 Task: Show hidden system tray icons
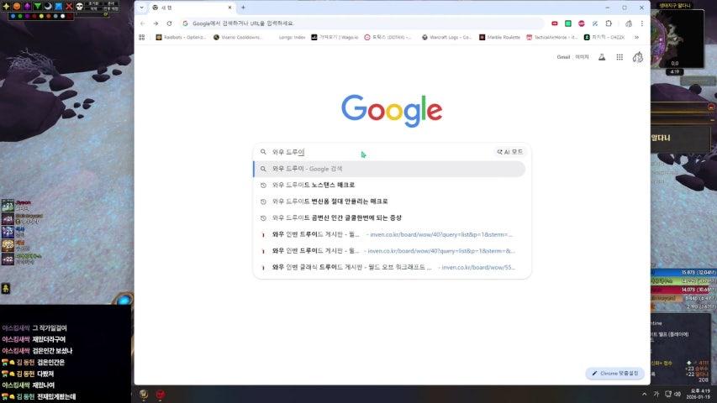[x=645, y=394]
